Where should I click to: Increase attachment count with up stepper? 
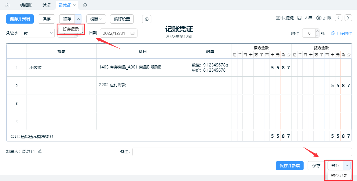(317, 31)
